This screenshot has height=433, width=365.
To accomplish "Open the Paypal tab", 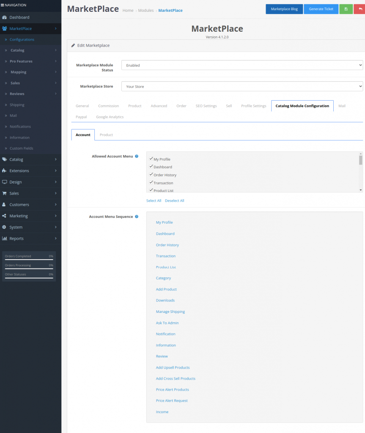I will click(81, 117).
